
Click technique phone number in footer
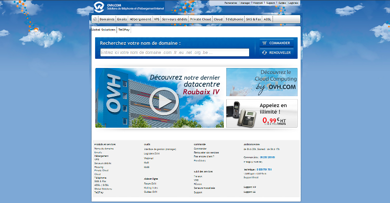(264, 169)
